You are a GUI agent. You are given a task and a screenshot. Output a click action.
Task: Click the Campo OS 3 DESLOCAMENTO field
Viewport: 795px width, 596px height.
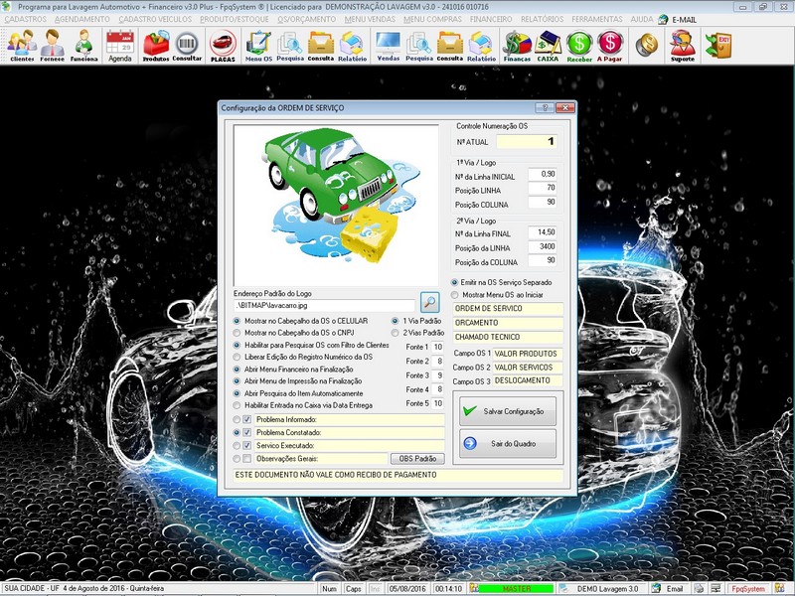pyautogui.click(x=528, y=380)
